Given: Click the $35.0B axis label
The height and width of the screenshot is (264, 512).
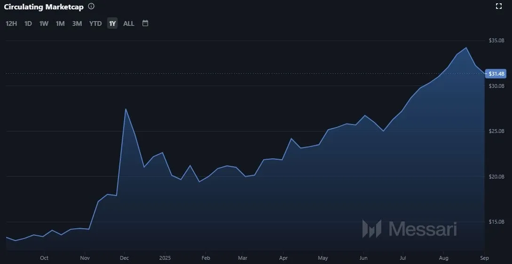Looking at the screenshot, I should pos(496,40).
